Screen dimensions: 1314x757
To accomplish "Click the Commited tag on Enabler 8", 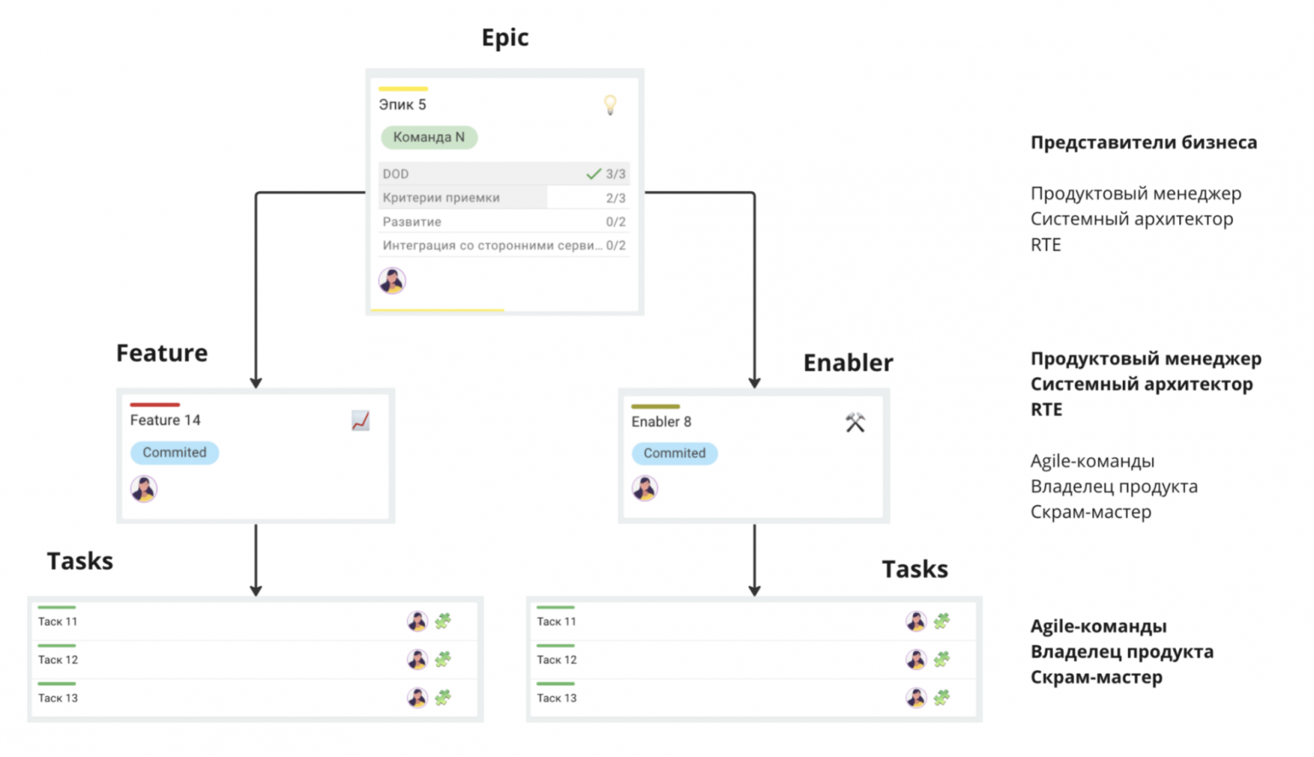I will pos(675,453).
